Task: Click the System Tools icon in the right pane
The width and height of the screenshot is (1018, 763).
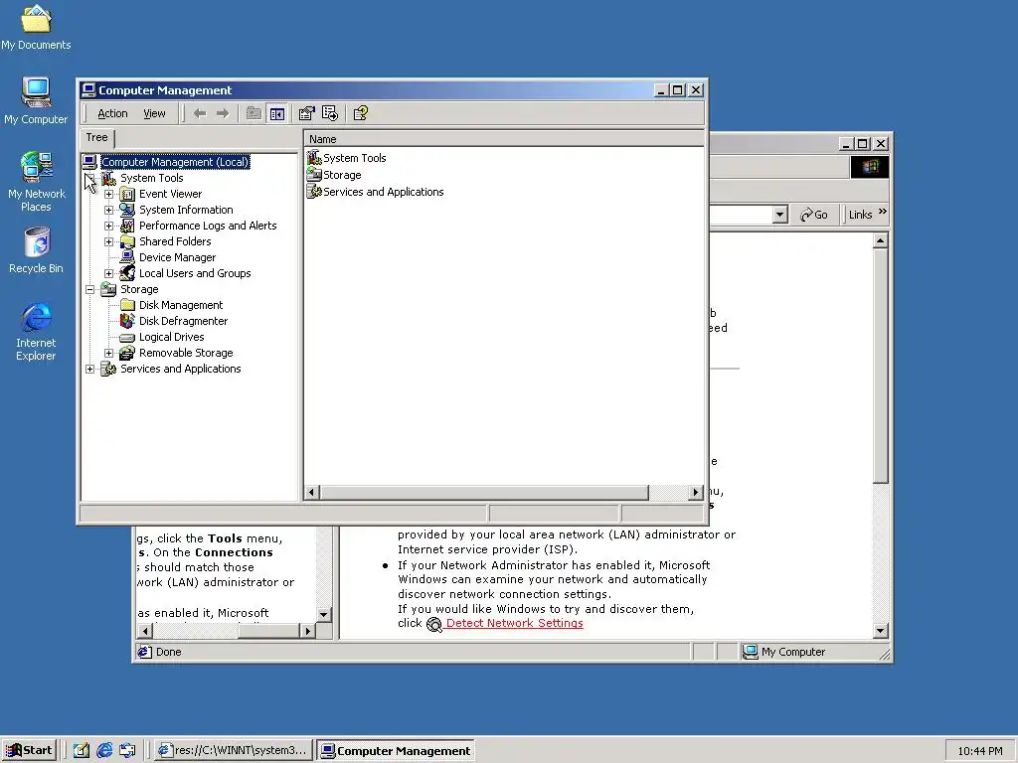Action: (x=314, y=158)
